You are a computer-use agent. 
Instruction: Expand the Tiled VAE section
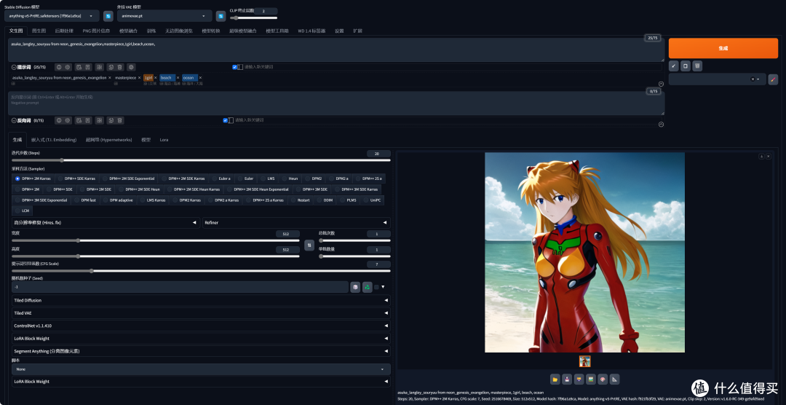click(201, 312)
